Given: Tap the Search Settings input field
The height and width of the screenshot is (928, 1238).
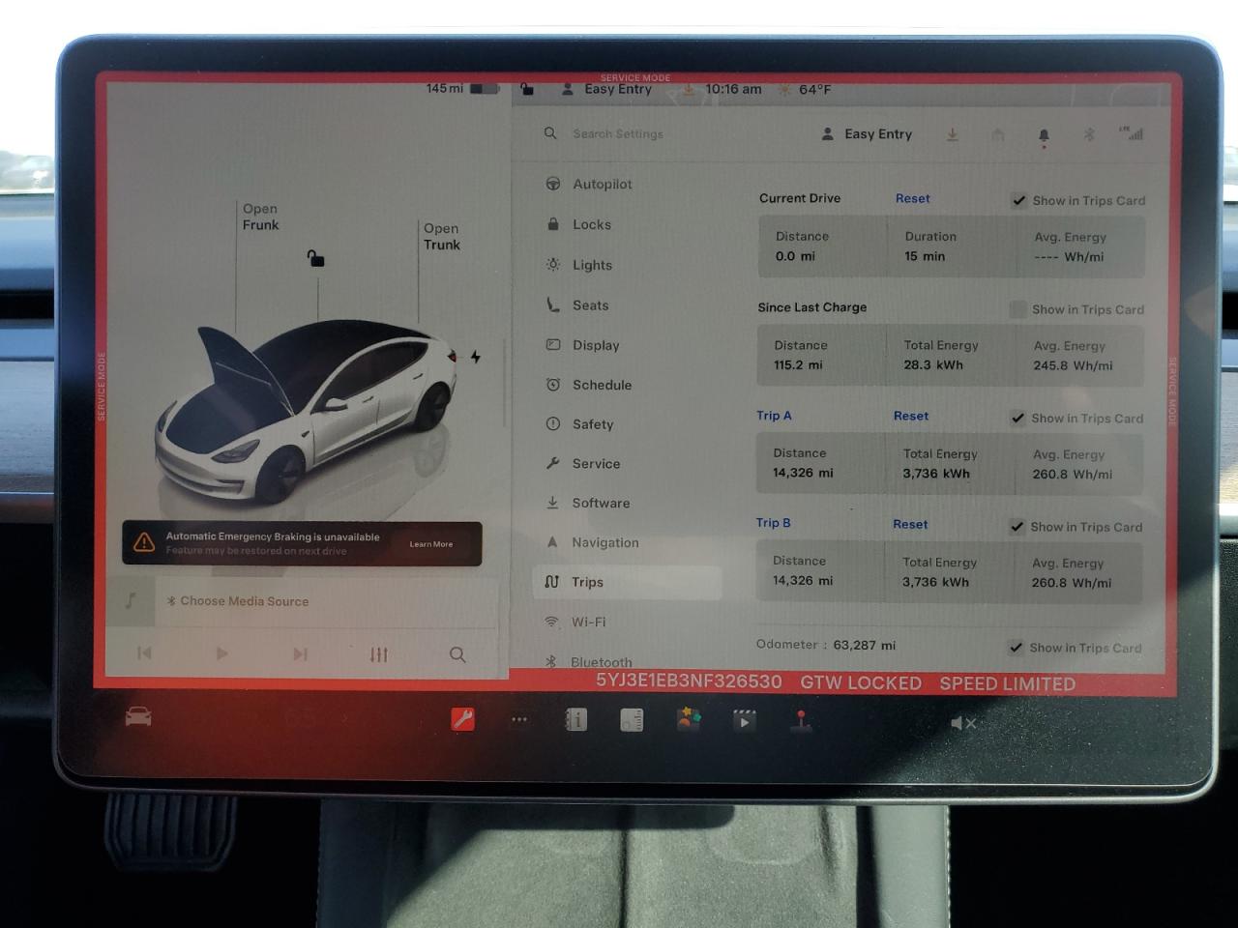Looking at the screenshot, I should (x=618, y=133).
